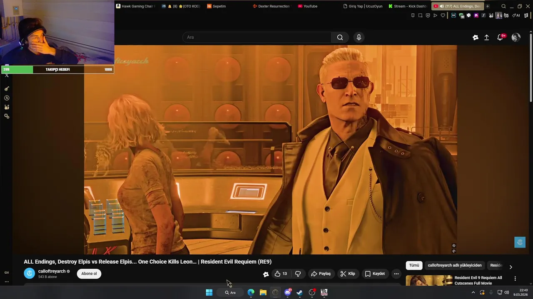Image resolution: width=533 pixels, height=299 pixels.
Task: Open the My Flow send icon
Action: 435,15
